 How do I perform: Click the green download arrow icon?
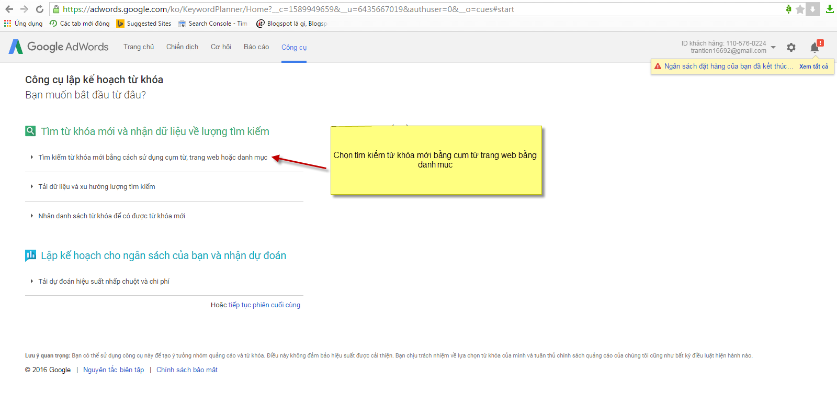830,9
